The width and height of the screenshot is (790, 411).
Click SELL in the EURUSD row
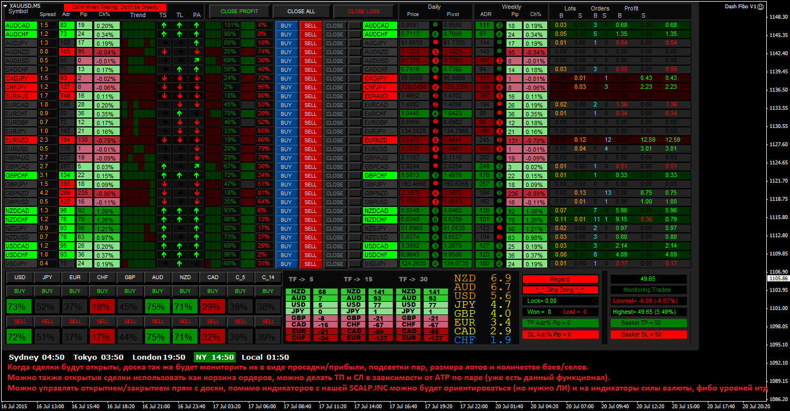pyautogui.click(x=311, y=149)
